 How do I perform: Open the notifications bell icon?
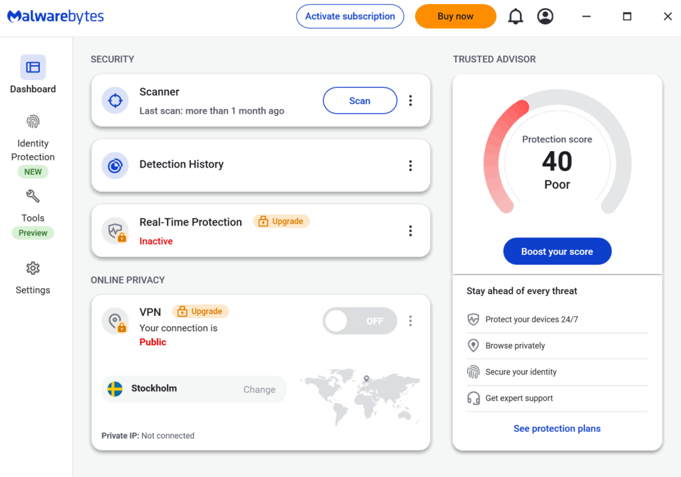pos(515,17)
